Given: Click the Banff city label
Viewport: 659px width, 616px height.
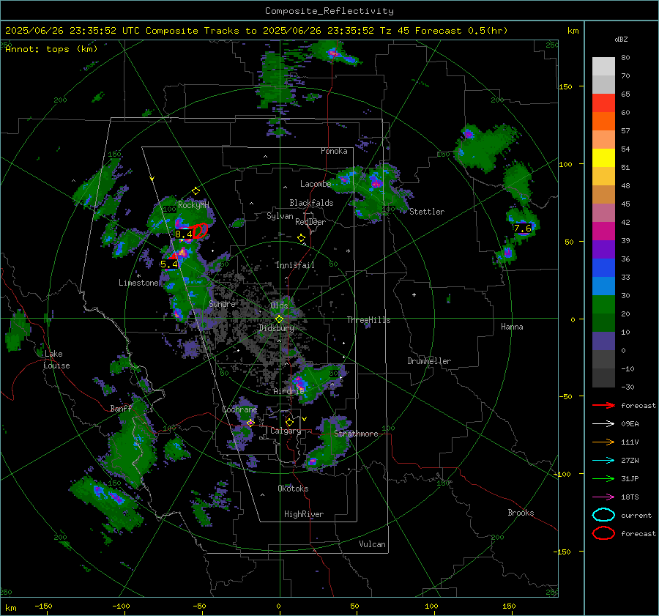Looking at the screenshot, I should 121,408.
